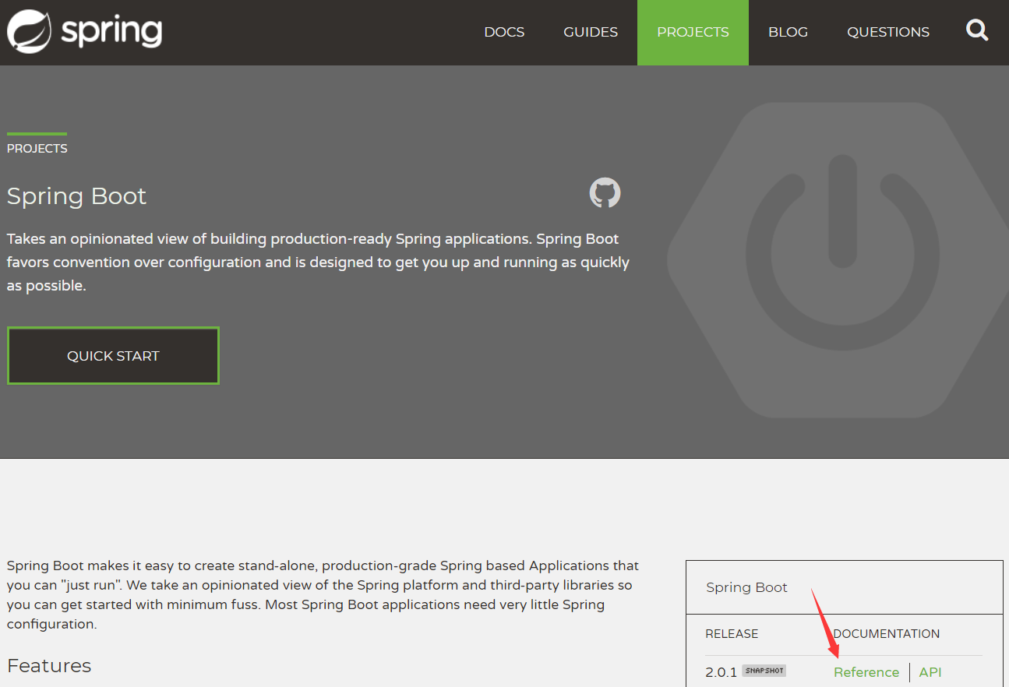
Task: Open the search magnifier icon
Action: [x=977, y=31]
